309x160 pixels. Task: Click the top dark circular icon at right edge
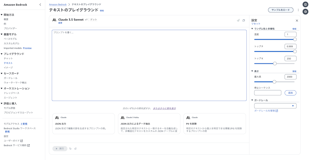305,5
